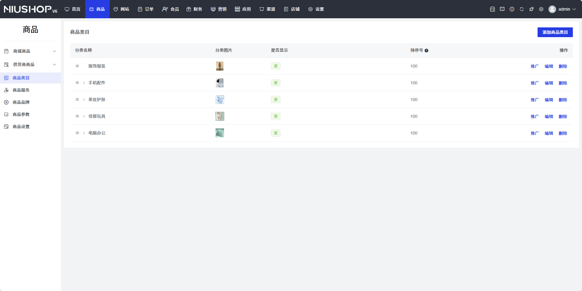This screenshot has height=291, width=582.
Task: Click the refresh cache icon
Action: pyautogui.click(x=521, y=9)
